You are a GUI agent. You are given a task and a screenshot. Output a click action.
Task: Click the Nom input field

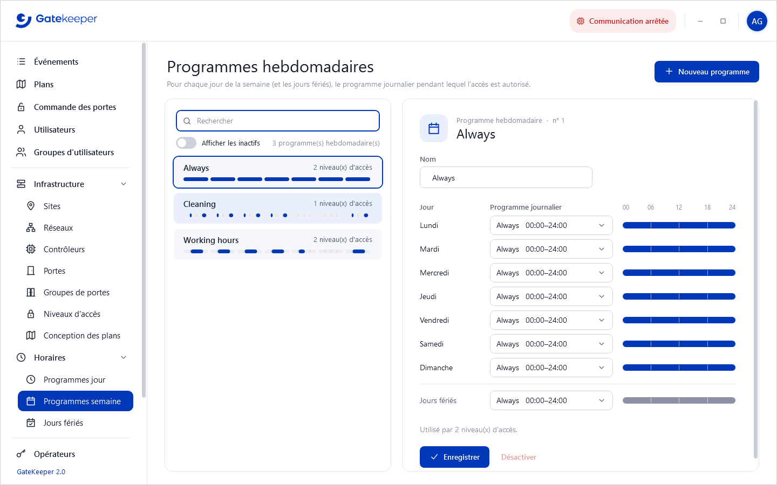pos(506,177)
